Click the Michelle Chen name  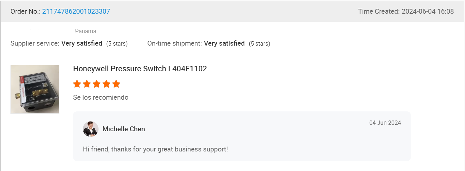[x=124, y=129]
